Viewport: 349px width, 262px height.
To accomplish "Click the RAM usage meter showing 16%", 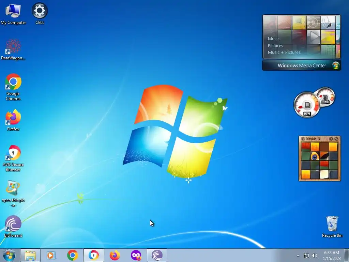I will point(325,97).
